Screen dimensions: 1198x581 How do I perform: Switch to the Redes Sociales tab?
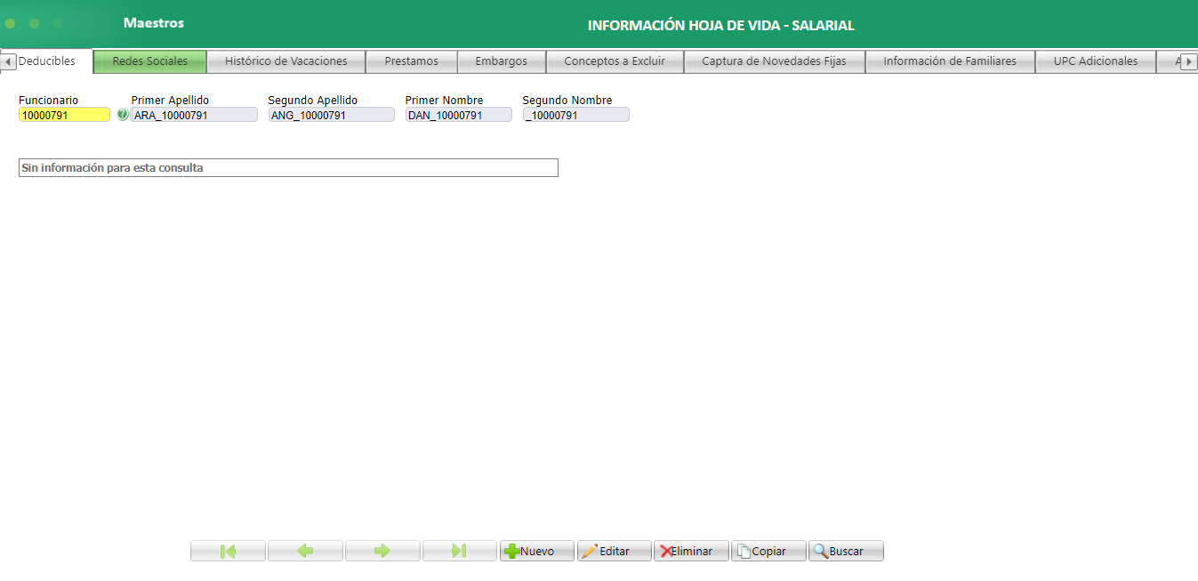[x=149, y=61]
